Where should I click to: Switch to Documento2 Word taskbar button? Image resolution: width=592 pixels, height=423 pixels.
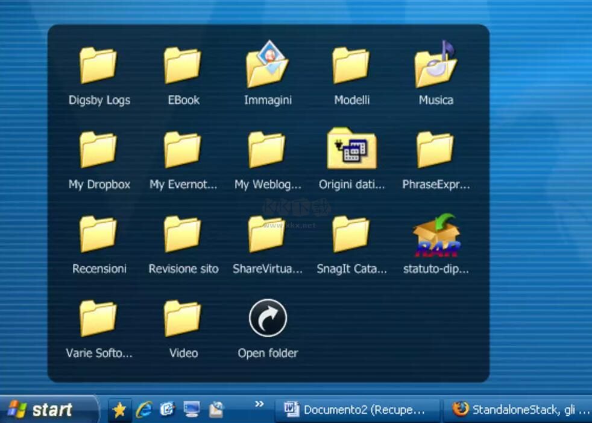click(356, 410)
